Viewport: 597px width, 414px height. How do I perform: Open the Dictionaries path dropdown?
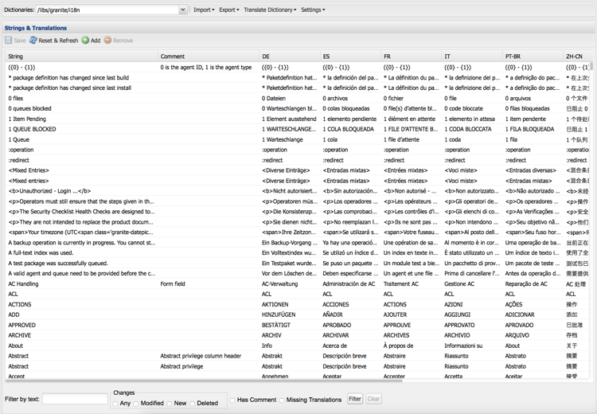[x=182, y=10]
